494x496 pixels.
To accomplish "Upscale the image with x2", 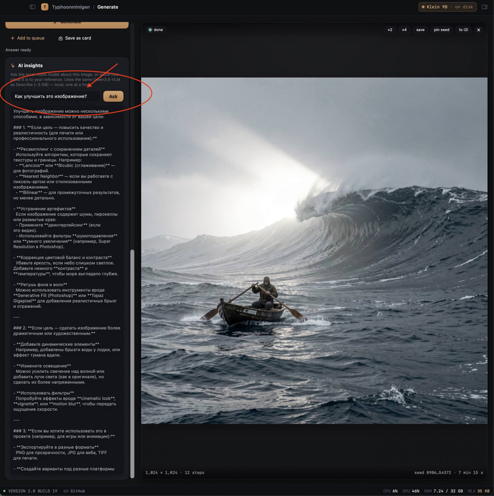I will 390,30.
